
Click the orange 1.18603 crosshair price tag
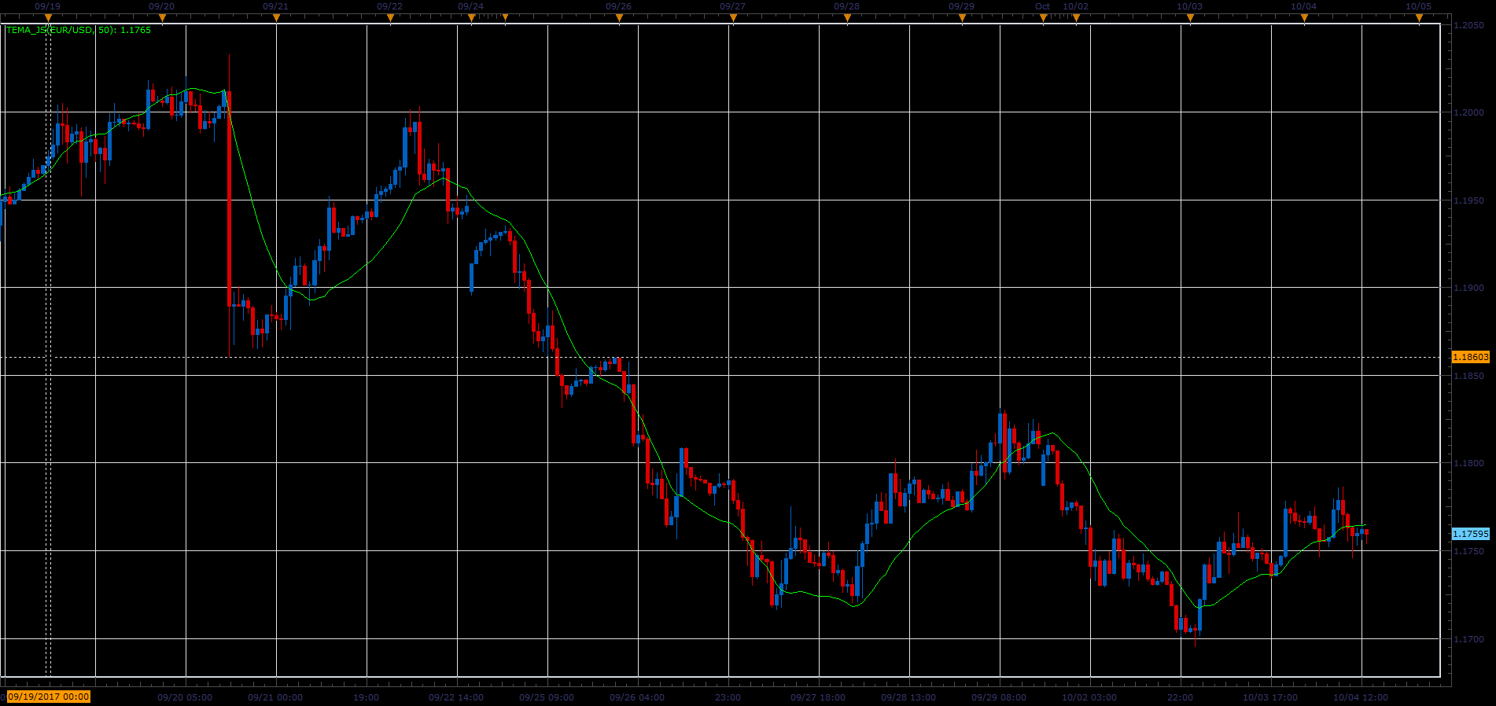[x=1470, y=357]
